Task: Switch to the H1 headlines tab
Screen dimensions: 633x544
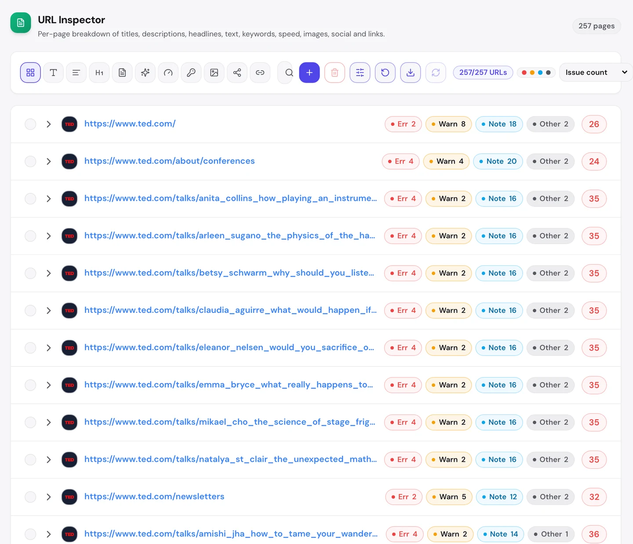Action: (99, 73)
